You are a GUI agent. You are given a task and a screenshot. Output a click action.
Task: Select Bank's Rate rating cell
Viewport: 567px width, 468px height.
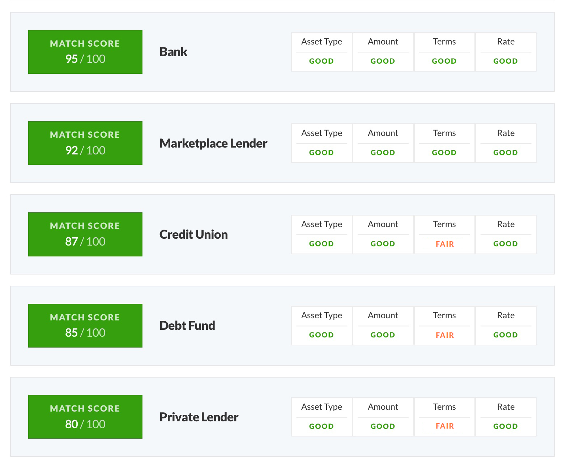[x=506, y=52]
